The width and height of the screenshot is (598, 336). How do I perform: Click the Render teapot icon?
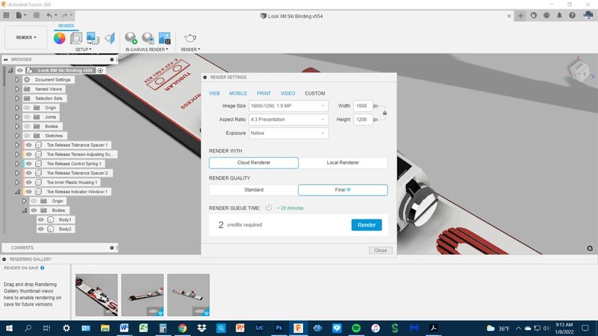pos(190,38)
